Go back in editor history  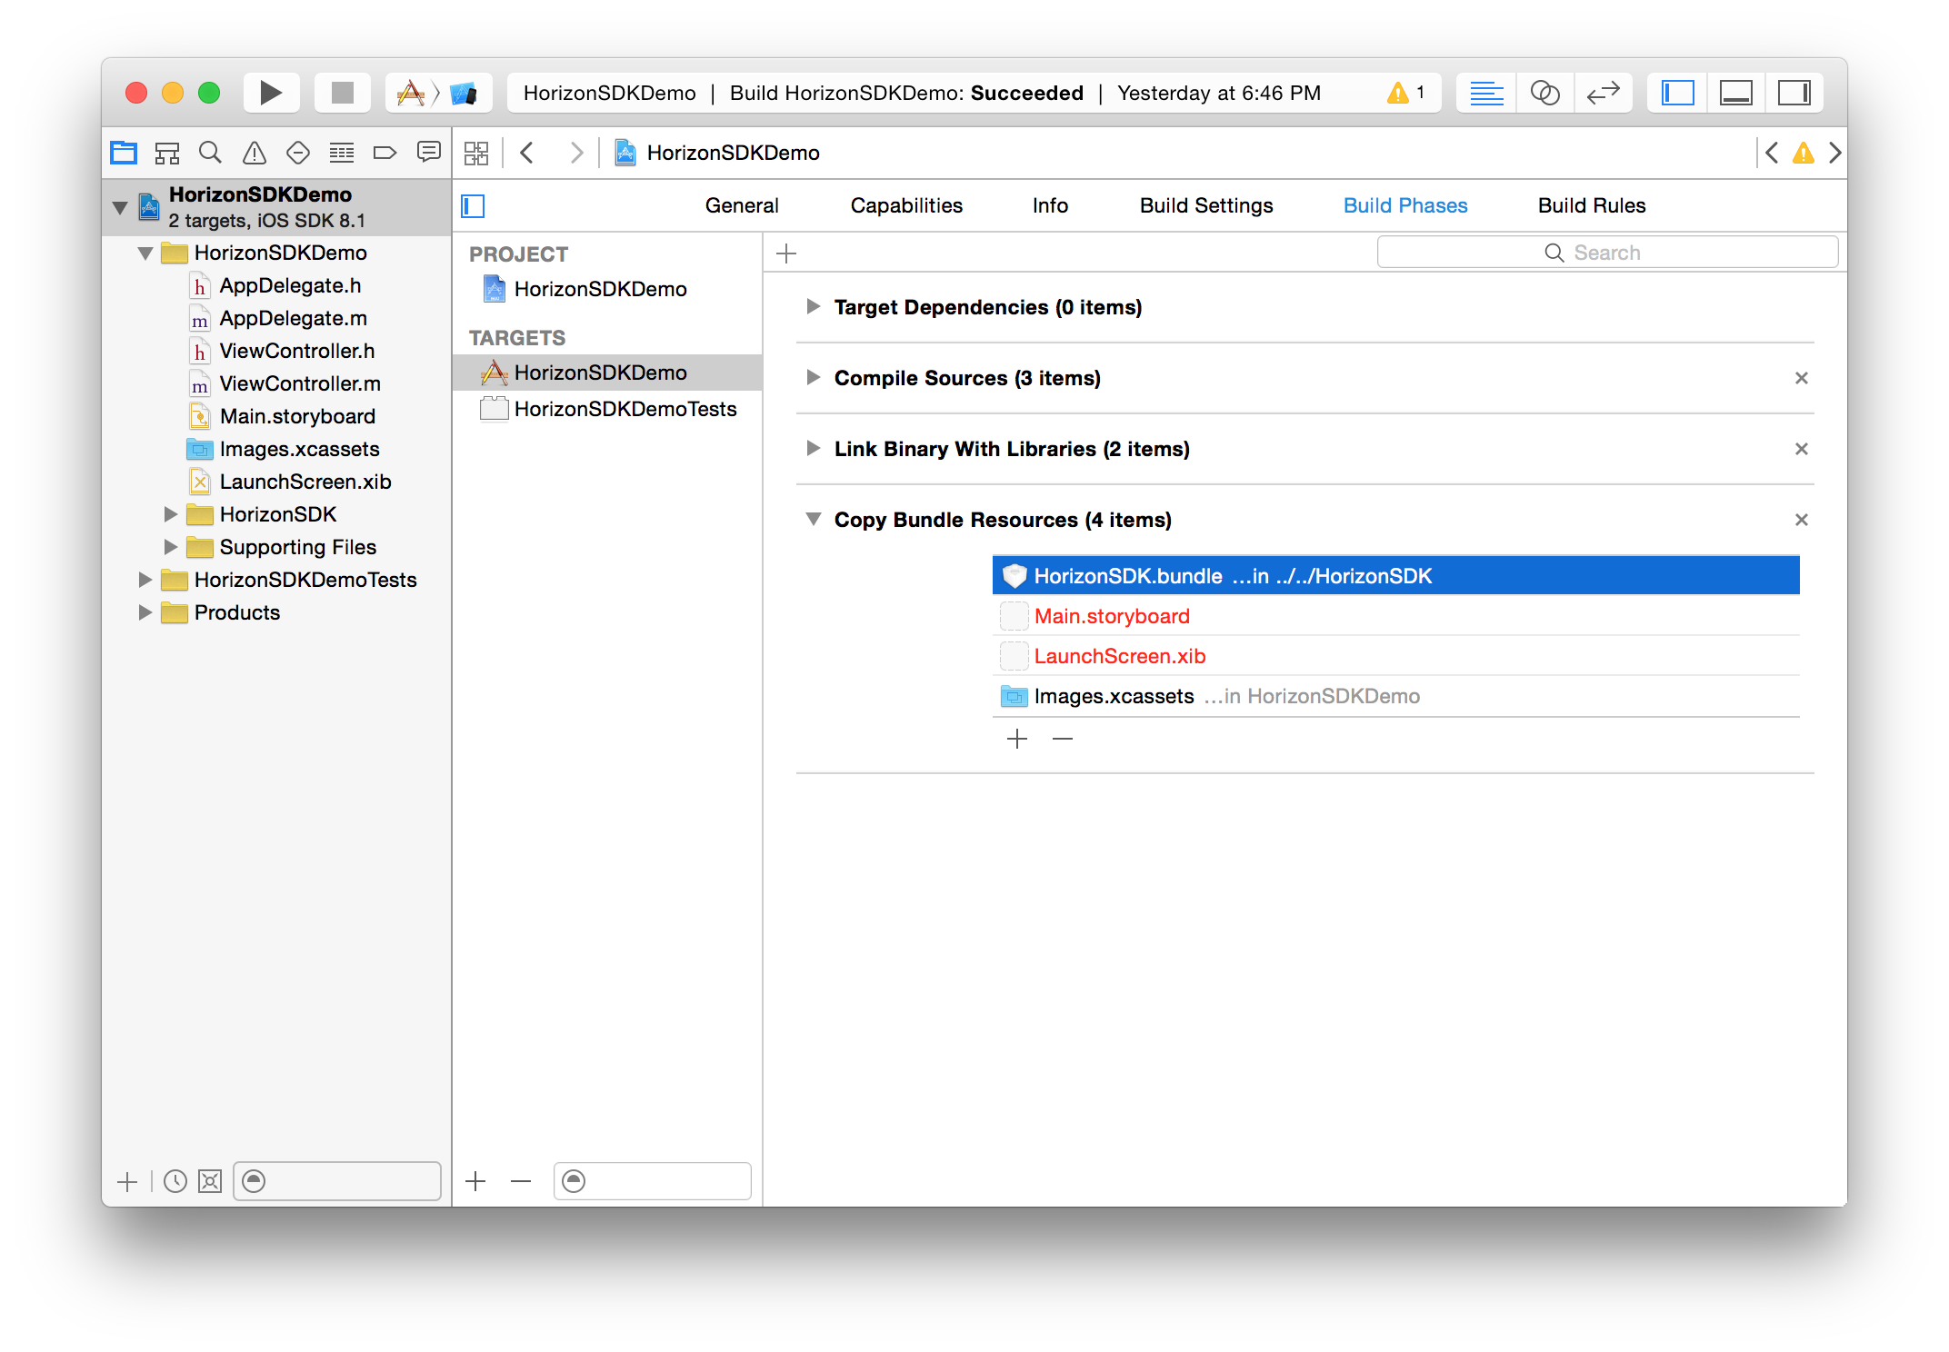[x=527, y=153]
